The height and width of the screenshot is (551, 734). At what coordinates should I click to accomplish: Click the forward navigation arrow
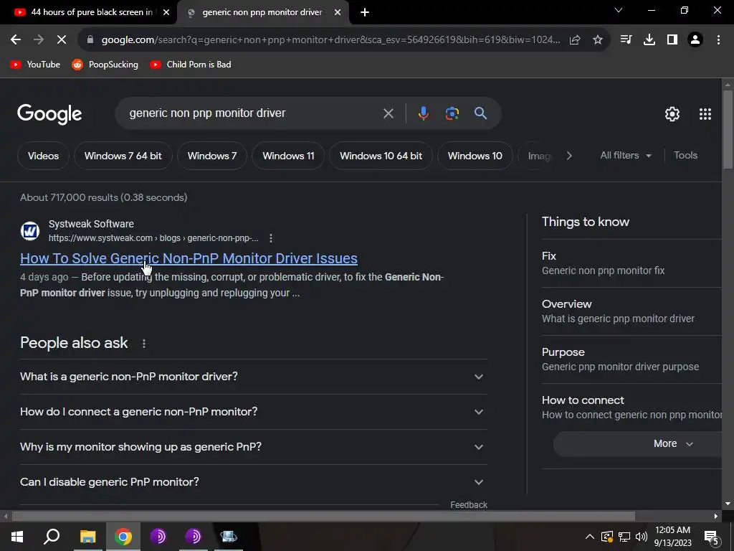tap(39, 40)
